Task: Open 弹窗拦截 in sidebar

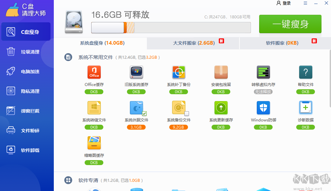Action: click(x=26, y=111)
